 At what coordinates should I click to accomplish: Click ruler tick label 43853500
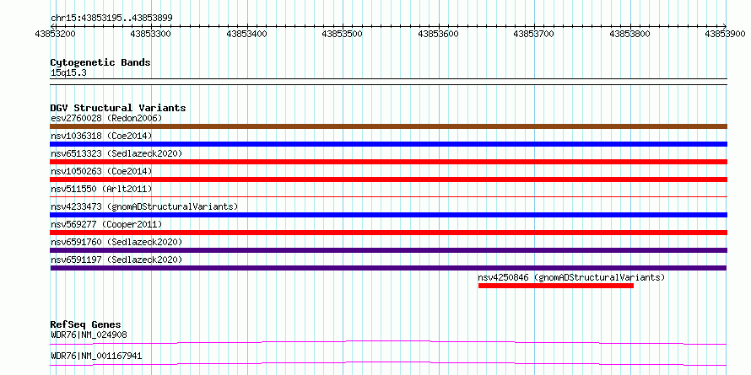pyautogui.click(x=343, y=34)
